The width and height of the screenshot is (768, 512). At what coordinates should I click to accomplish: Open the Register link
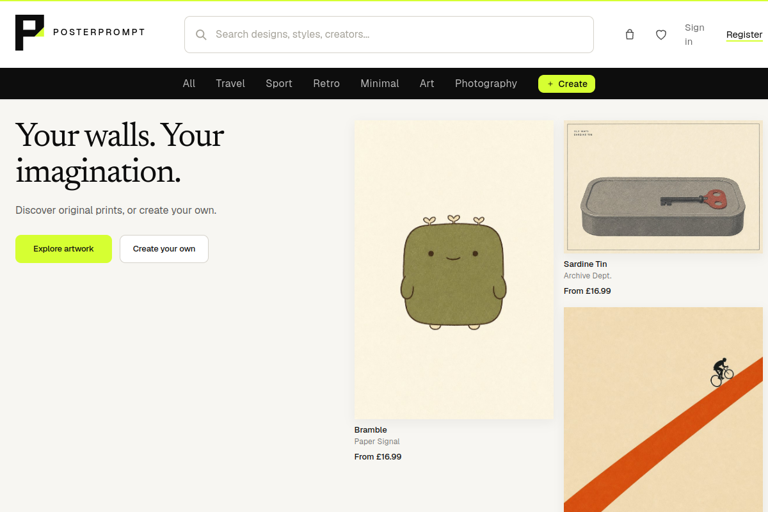(x=744, y=35)
